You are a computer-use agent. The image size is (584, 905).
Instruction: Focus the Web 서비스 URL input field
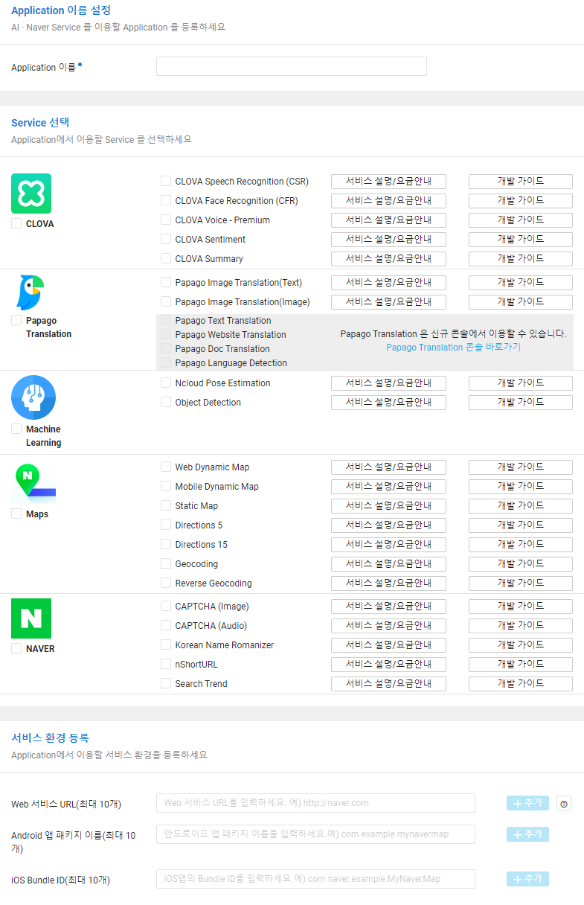click(x=315, y=803)
